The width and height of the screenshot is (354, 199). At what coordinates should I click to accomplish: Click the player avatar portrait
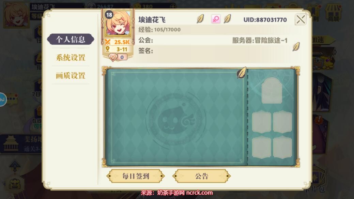tap(118, 23)
